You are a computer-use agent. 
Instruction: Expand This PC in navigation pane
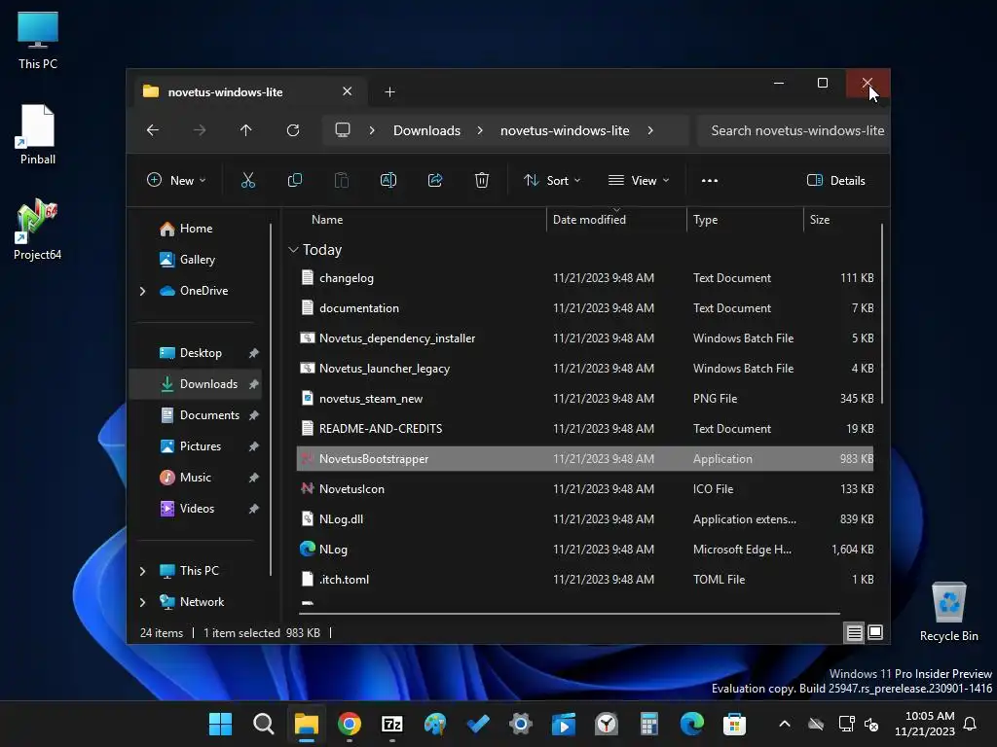point(142,571)
